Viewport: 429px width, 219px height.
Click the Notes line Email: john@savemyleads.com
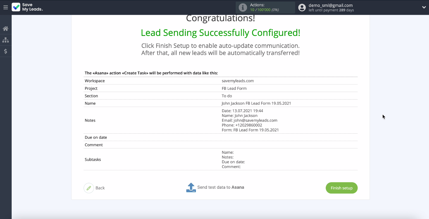249,120
